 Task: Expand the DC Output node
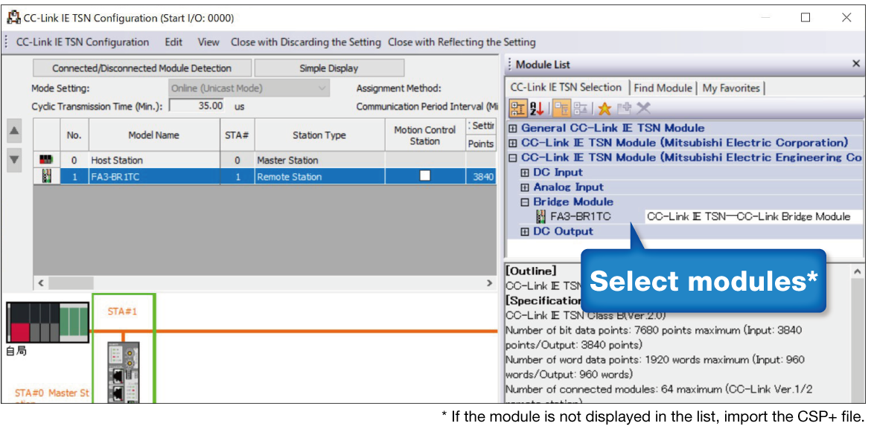(525, 231)
